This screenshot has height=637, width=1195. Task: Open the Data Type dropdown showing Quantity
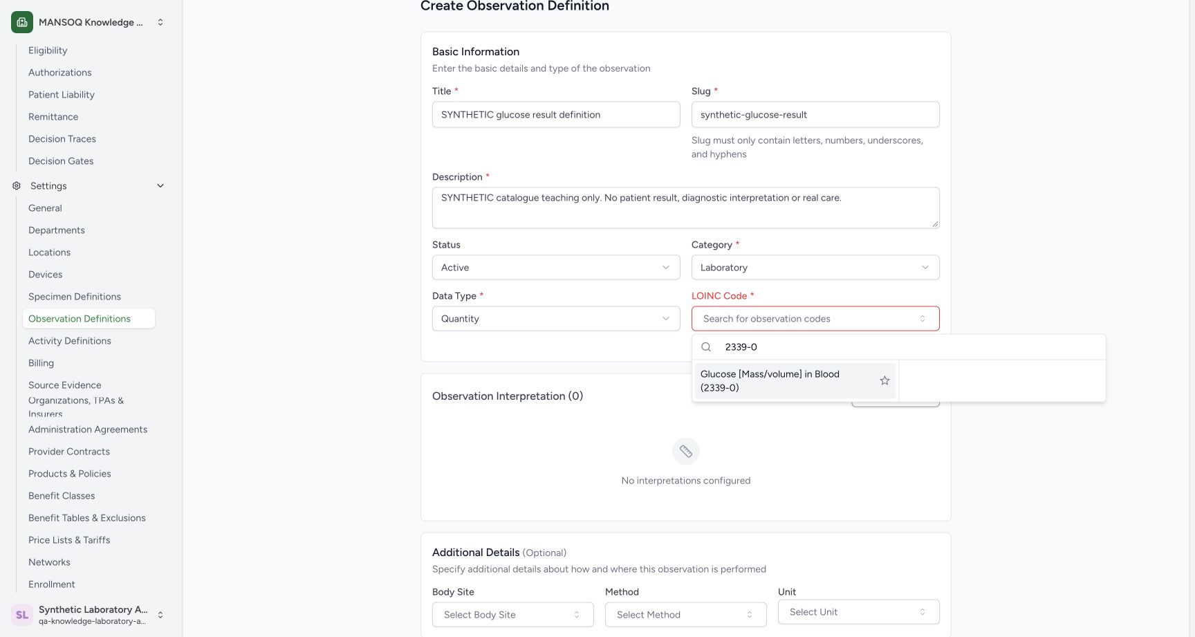(x=556, y=319)
